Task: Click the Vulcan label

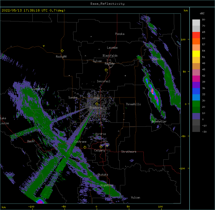Action: pos(135,198)
